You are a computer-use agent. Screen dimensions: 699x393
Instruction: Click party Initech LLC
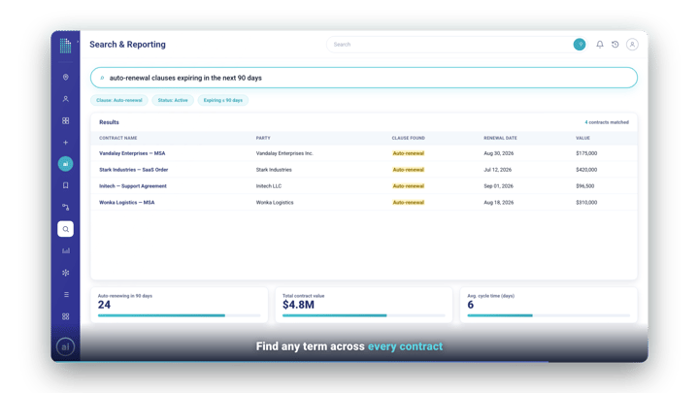point(269,186)
